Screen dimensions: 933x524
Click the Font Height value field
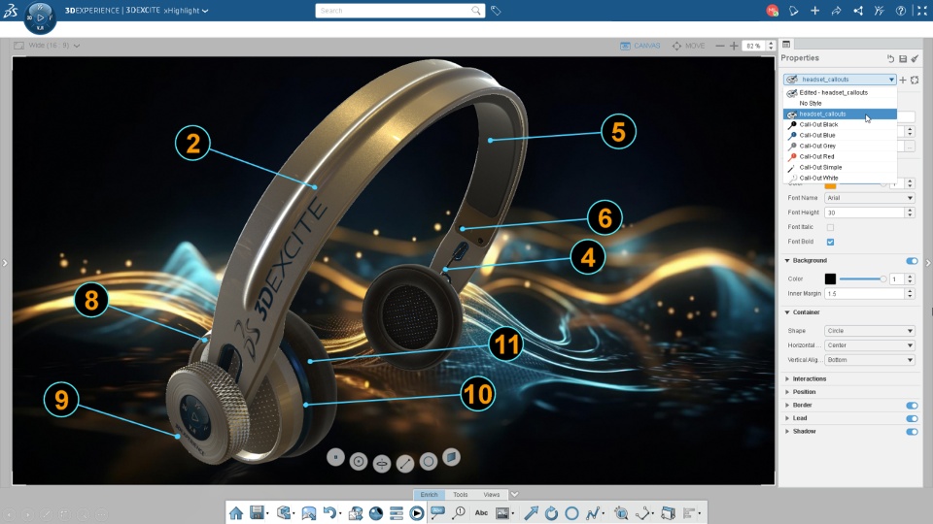(865, 213)
